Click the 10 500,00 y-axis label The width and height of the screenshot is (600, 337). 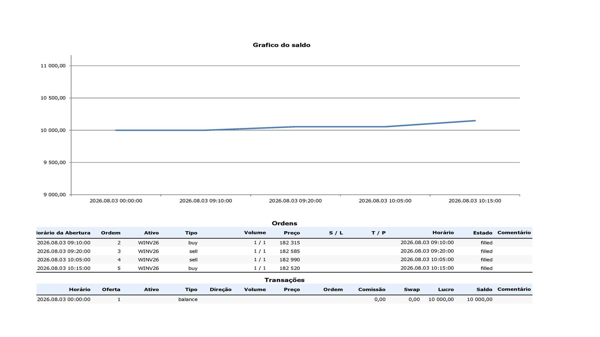[53, 98]
